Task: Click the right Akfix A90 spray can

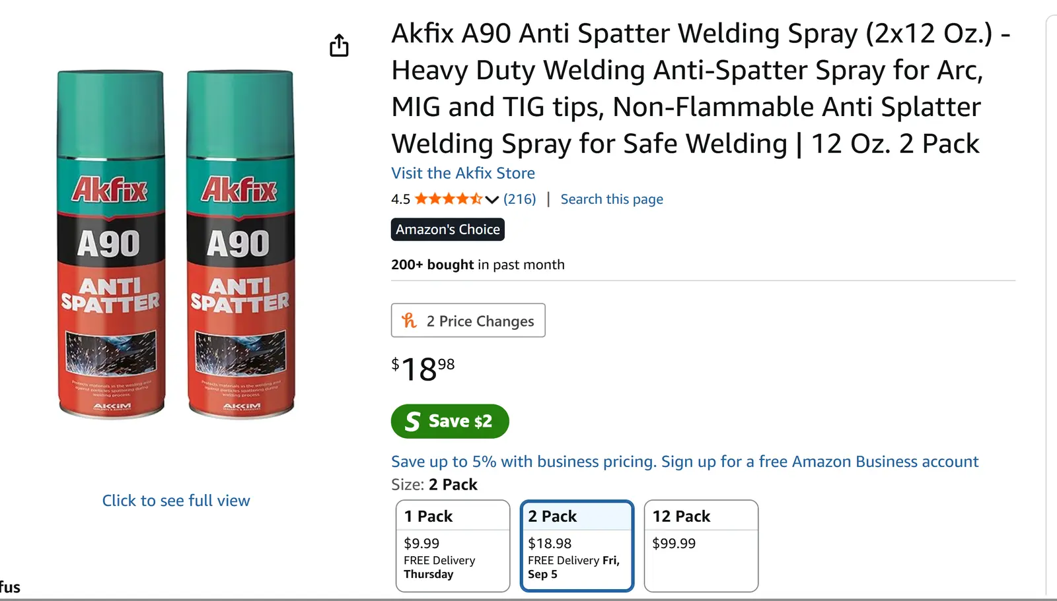Action: tap(240, 244)
